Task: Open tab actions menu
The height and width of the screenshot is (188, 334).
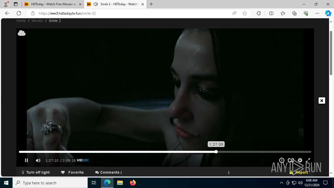Action: (x=16, y=4)
